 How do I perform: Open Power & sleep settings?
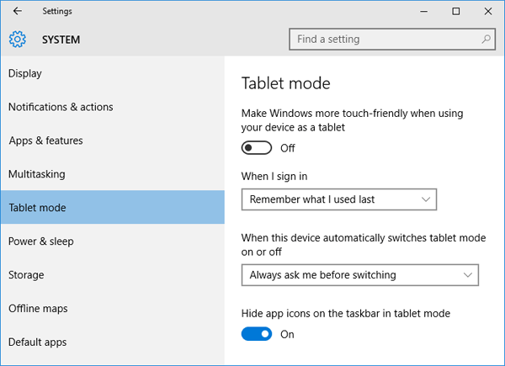113,241
